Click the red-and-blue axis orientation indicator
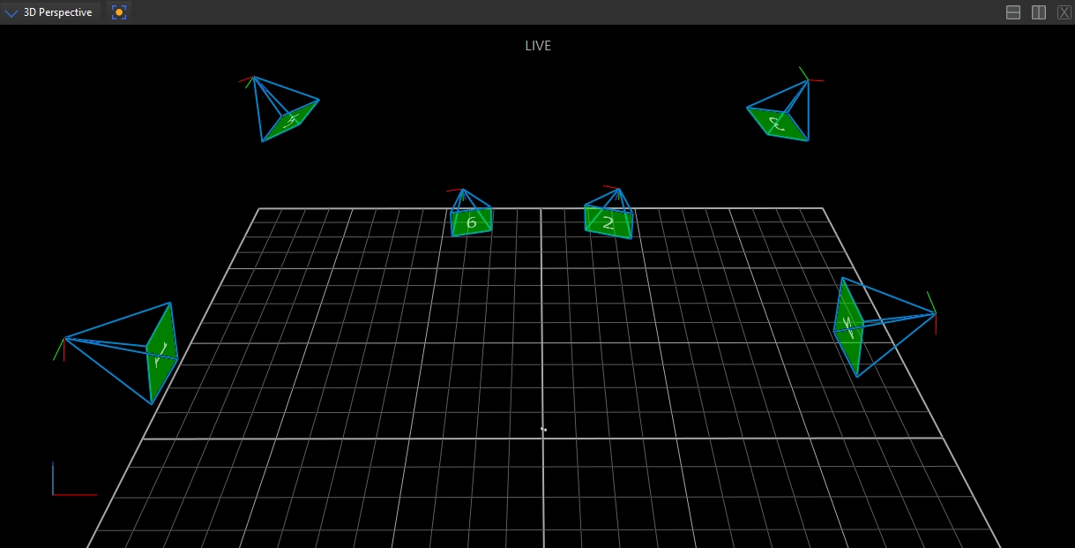Viewport: 1075px width, 548px height. click(x=74, y=479)
